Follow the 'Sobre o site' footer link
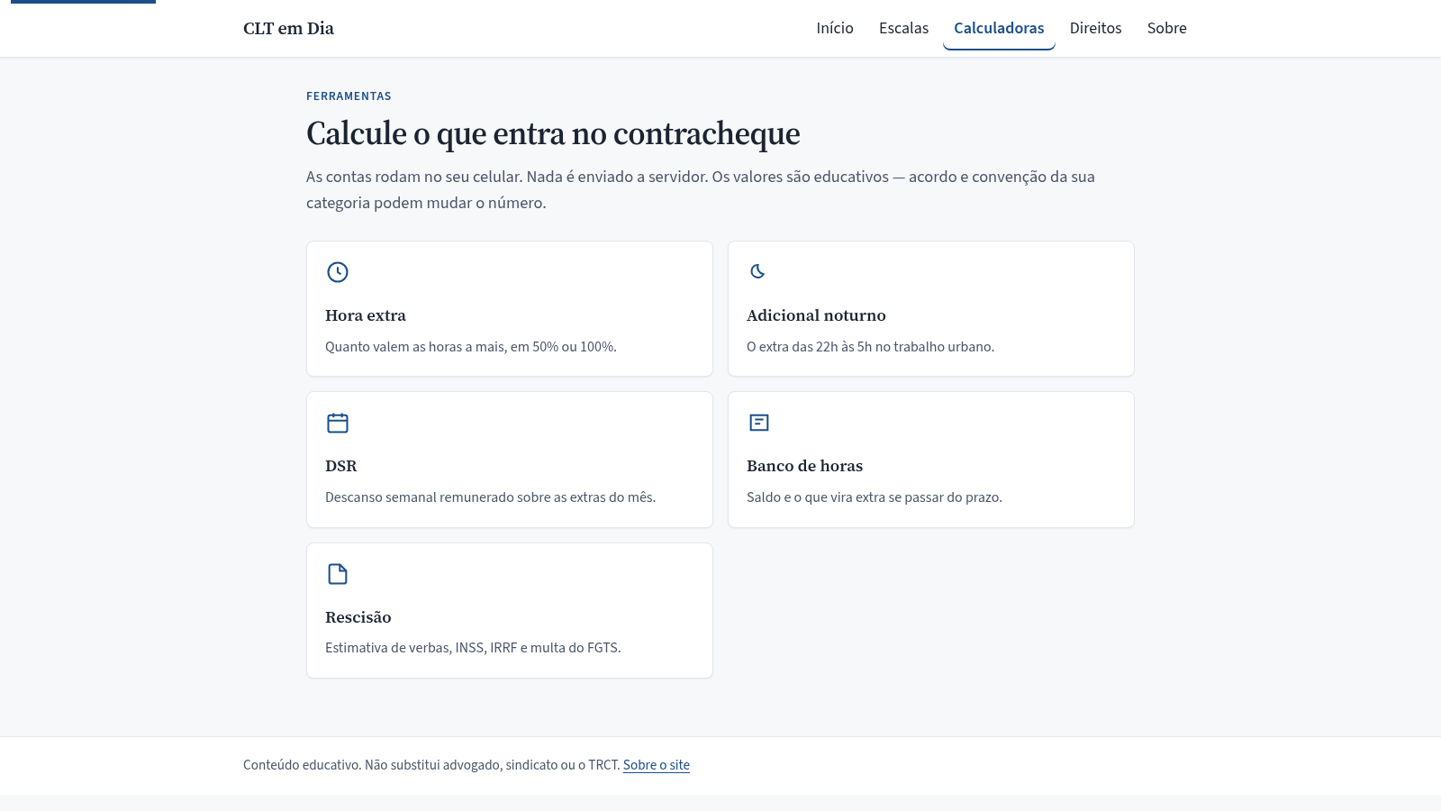1441x811 pixels. 657,765
